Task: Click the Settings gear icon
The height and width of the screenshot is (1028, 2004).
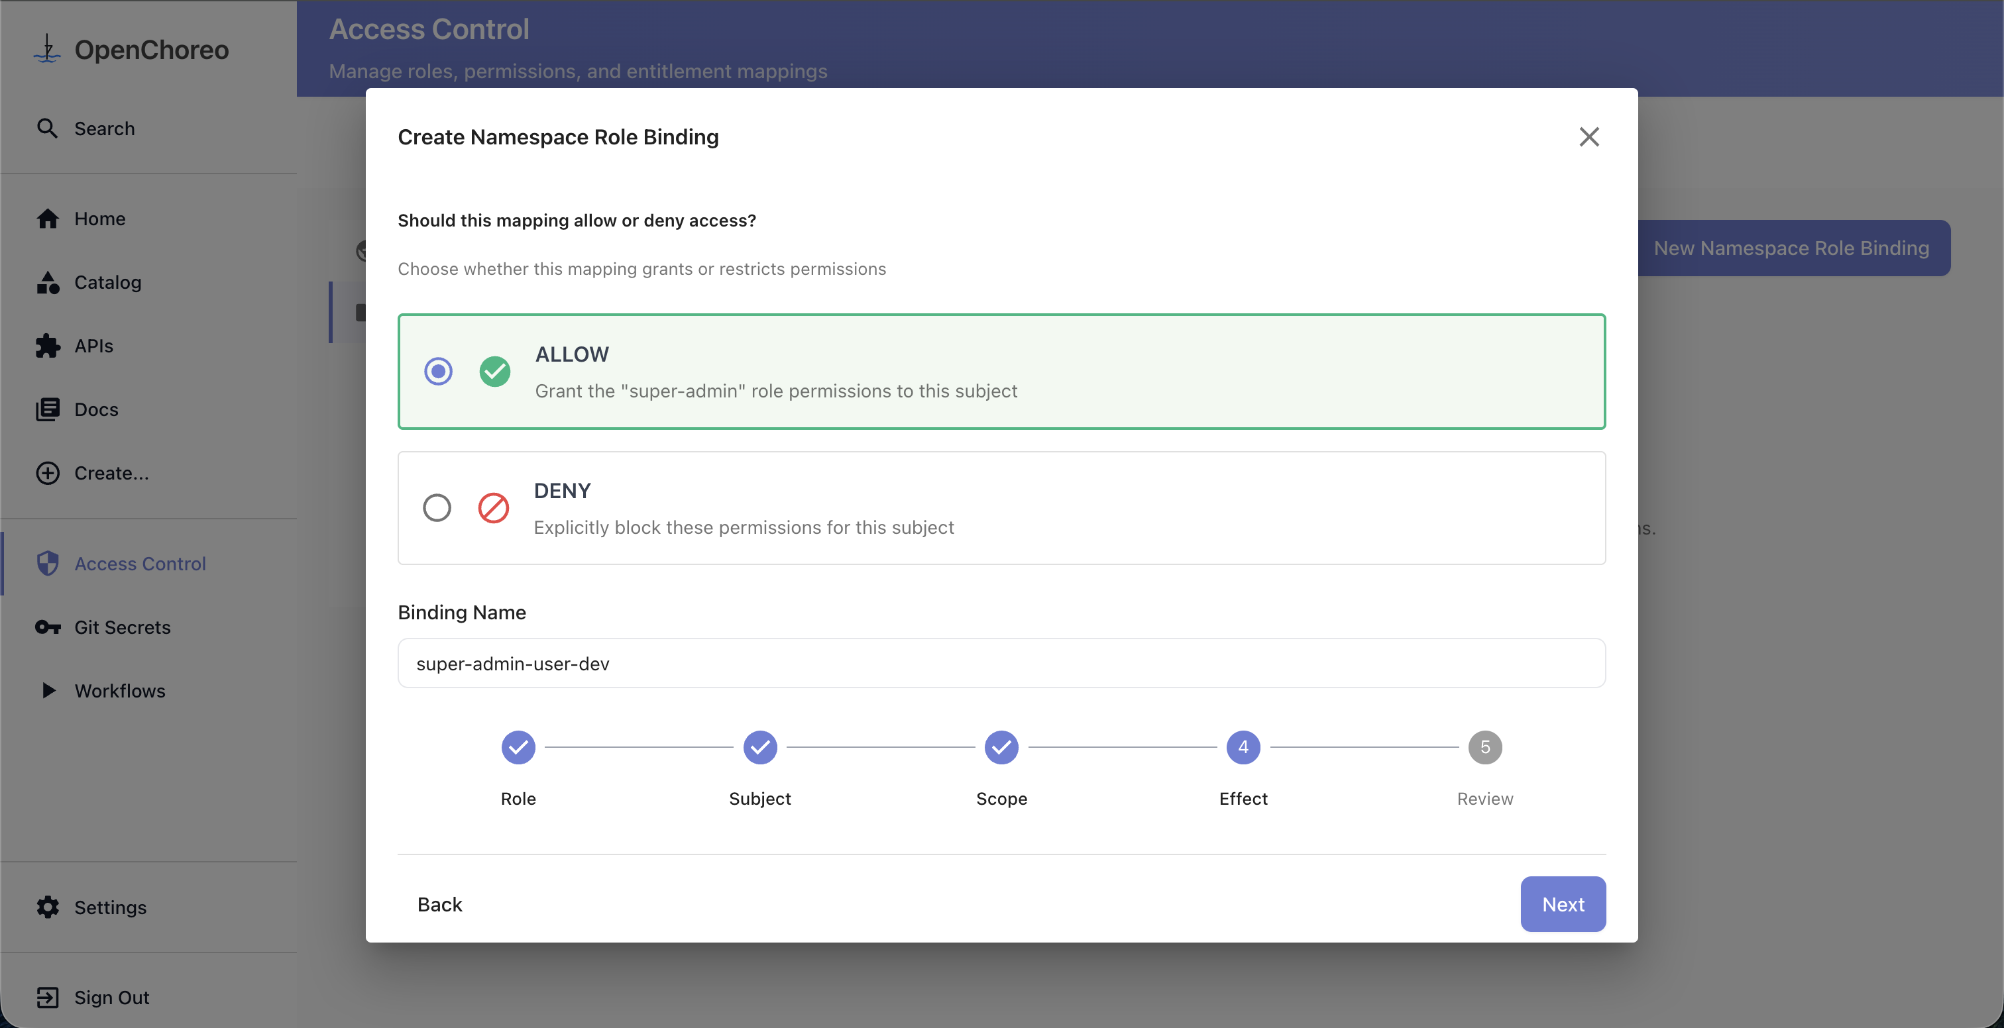Action: coord(48,907)
